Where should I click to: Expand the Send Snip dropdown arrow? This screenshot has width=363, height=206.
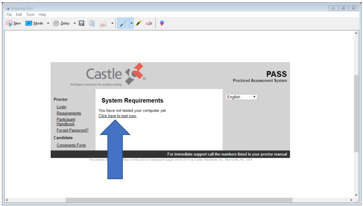tap(112, 23)
